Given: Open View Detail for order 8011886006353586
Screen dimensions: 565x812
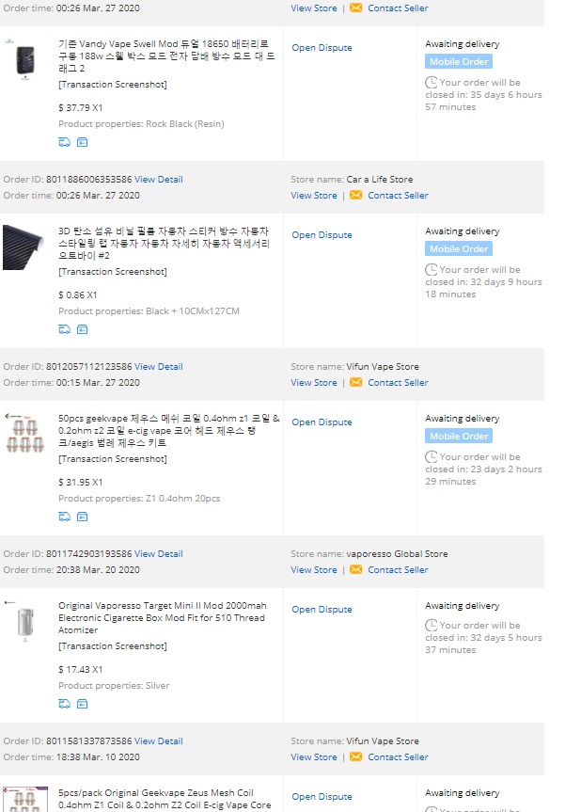Looking at the screenshot, I should point(158,180).
